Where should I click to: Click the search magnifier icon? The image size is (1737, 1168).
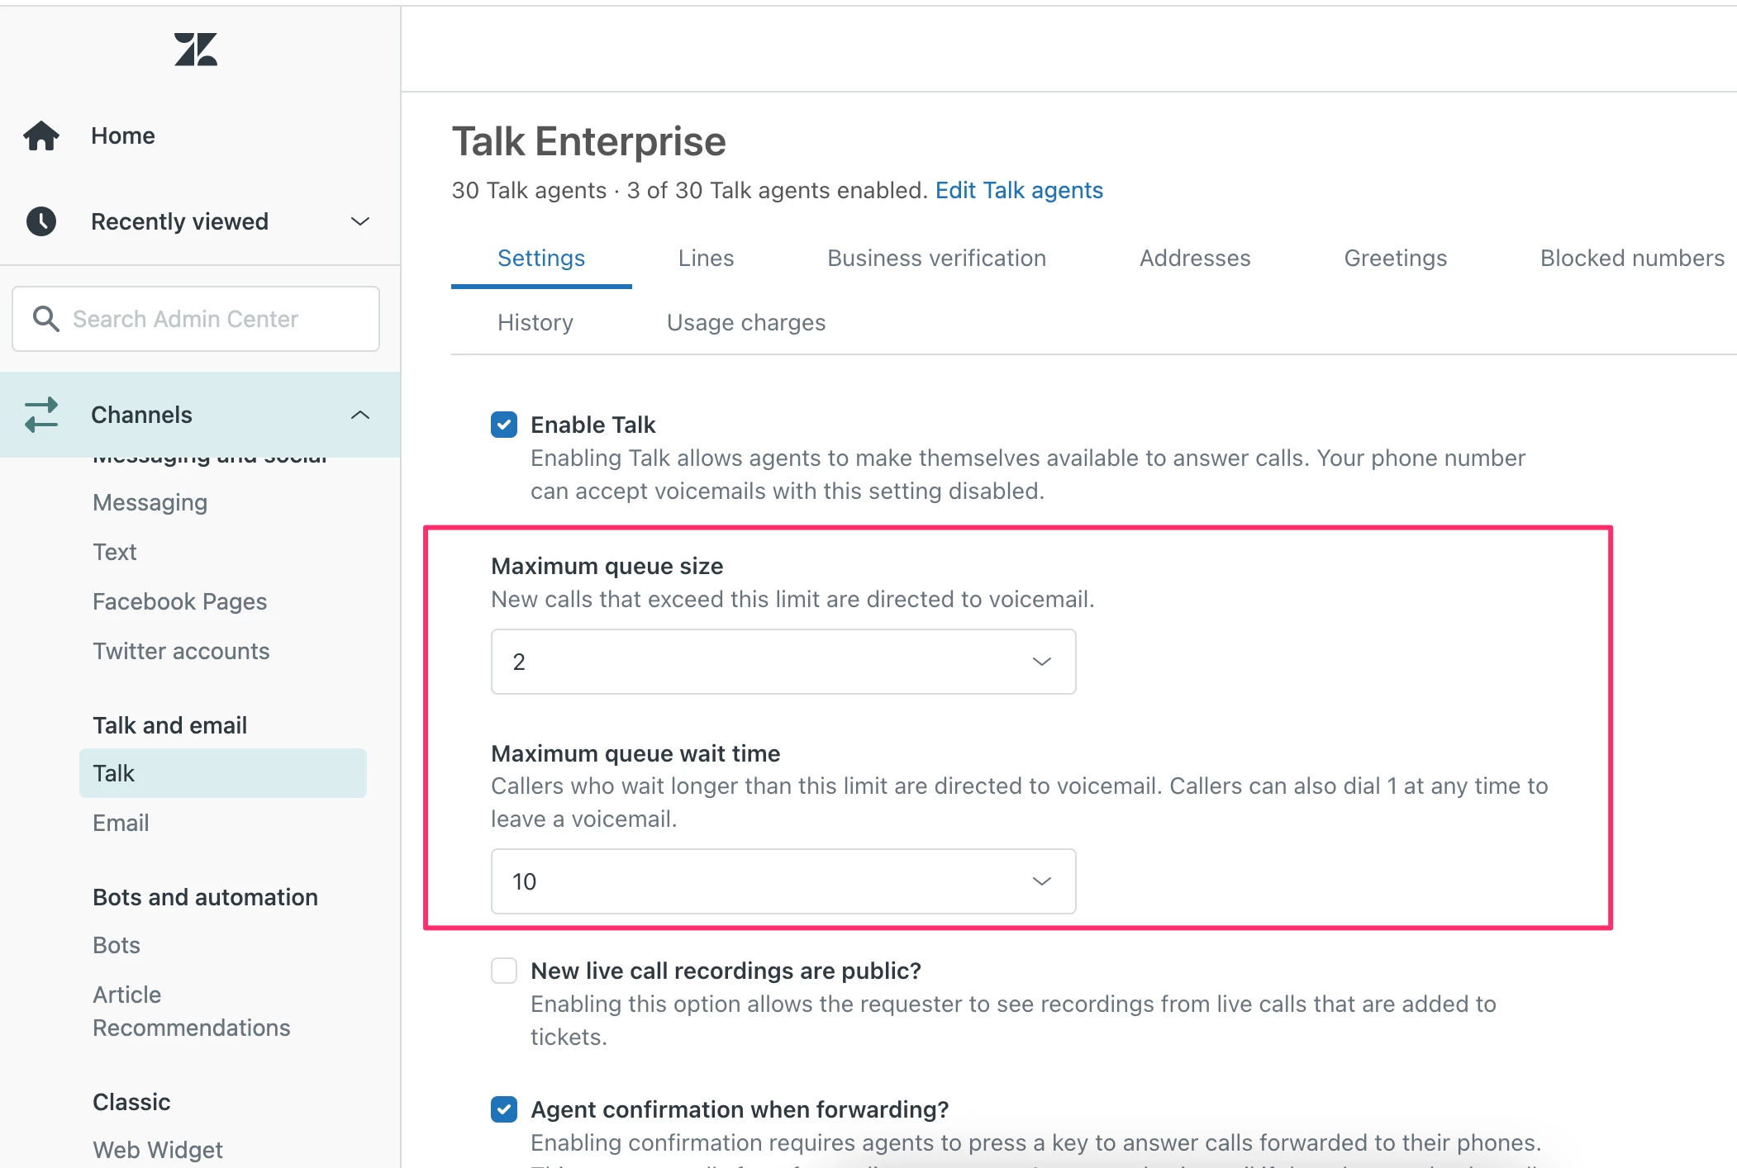click(x=45, y=319)
